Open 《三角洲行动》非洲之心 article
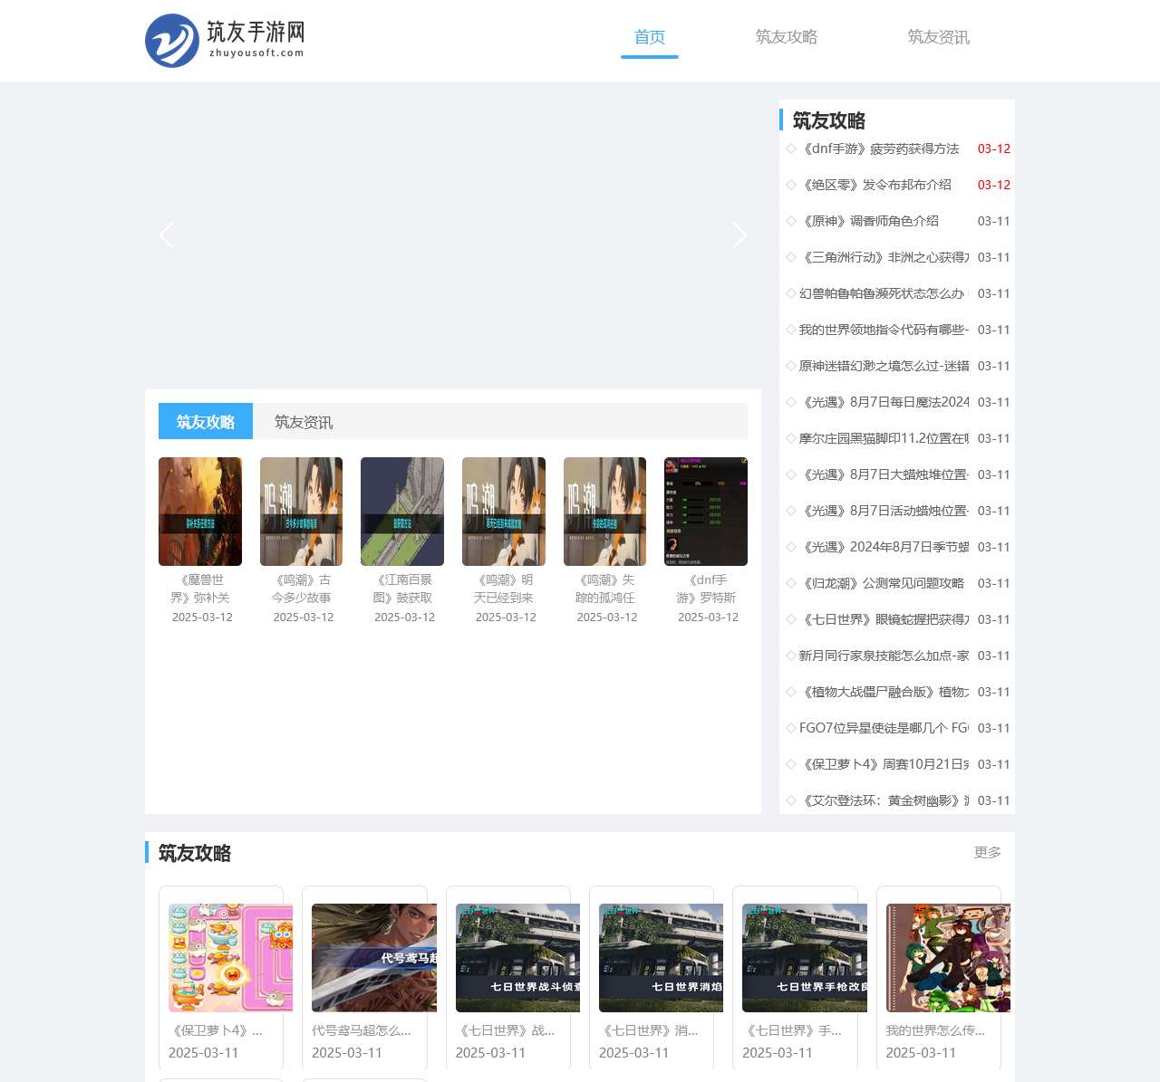The image size is (1160, 1082). [x=884, y=257]
